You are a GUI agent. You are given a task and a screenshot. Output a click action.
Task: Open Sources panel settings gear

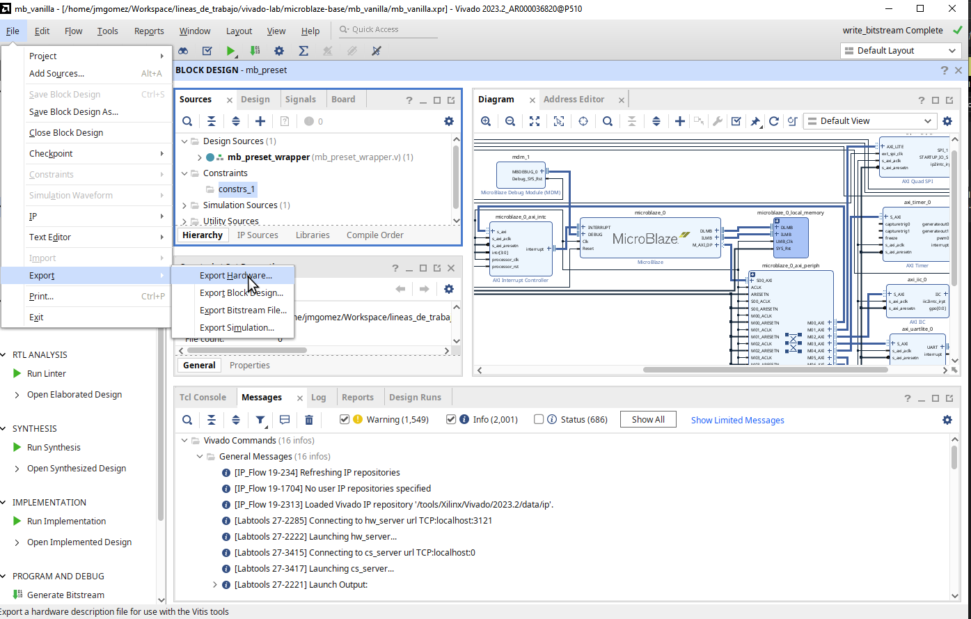pos(449,121)
